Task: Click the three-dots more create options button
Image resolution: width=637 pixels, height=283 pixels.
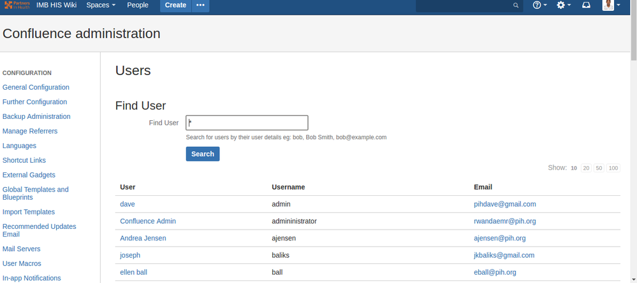Action: [200, 5]
